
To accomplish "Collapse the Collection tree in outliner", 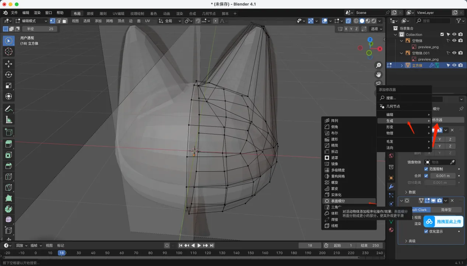I will click(396, 35).
